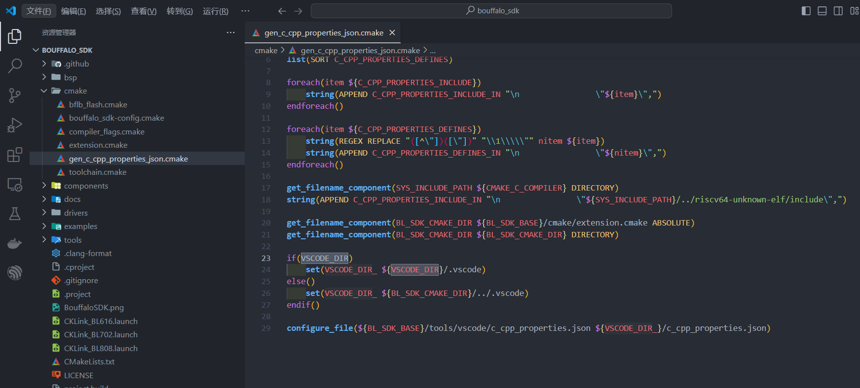Toggle the secondary side bar layout icon
The image size is (860, 388).
(838, 11)
